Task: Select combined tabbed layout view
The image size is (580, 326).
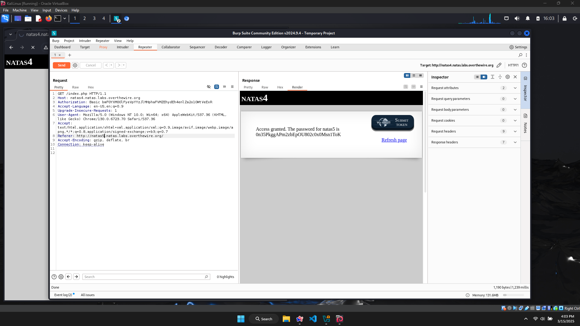Action: [x=420, y=75]
